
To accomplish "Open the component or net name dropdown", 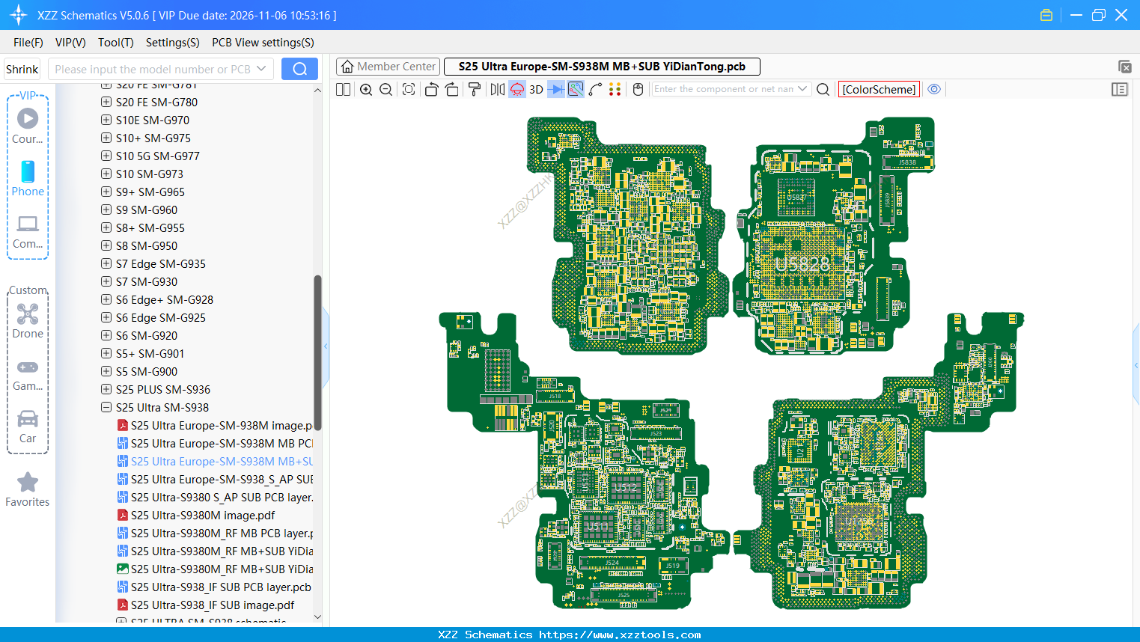I will click(x=803, y=89).
